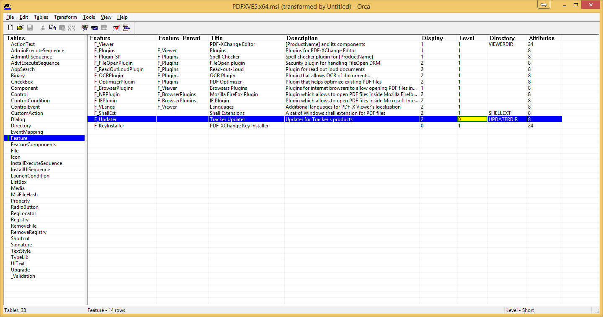
Task: Open the Tools menu
Action: point(89,17)
